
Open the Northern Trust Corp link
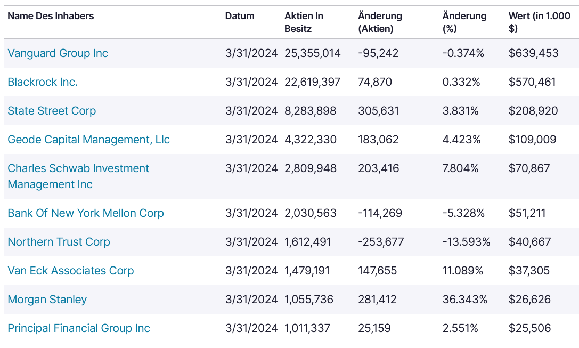59,242
